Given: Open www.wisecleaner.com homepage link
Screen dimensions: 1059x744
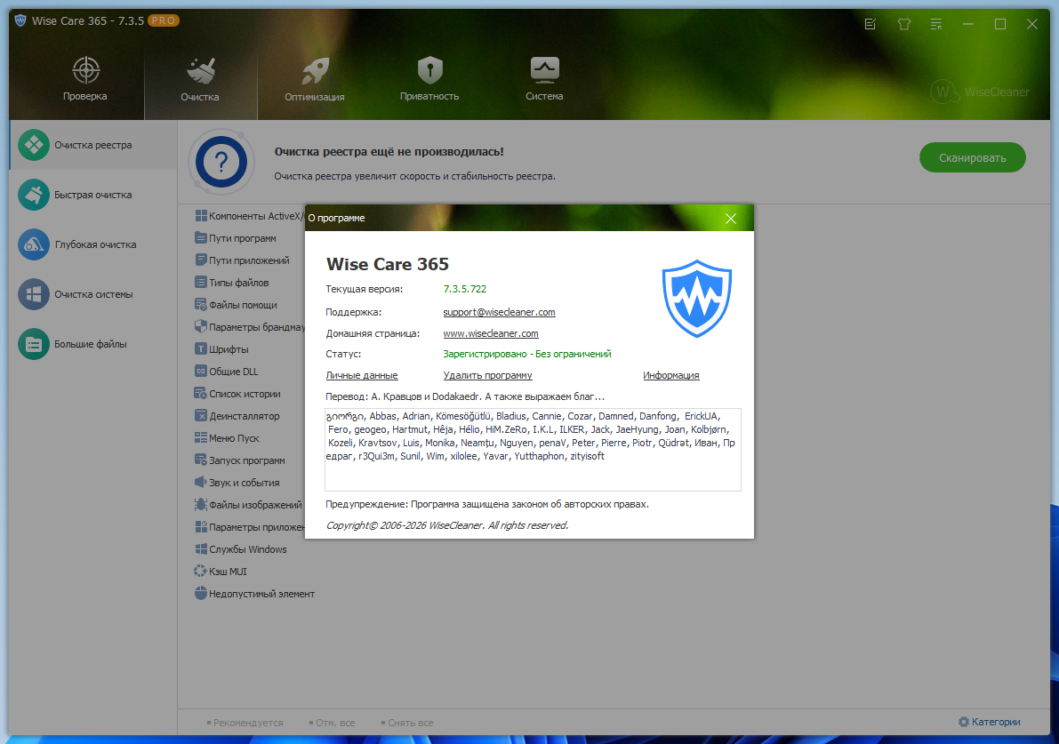Looking at the screenshot, I should click(491, 333).
